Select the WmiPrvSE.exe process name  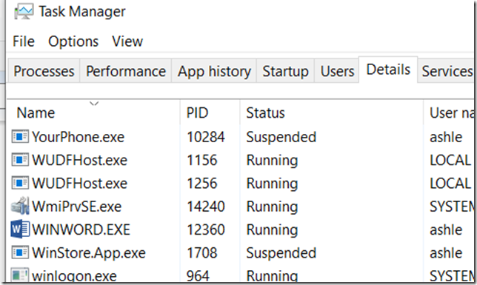coord(77,207)
